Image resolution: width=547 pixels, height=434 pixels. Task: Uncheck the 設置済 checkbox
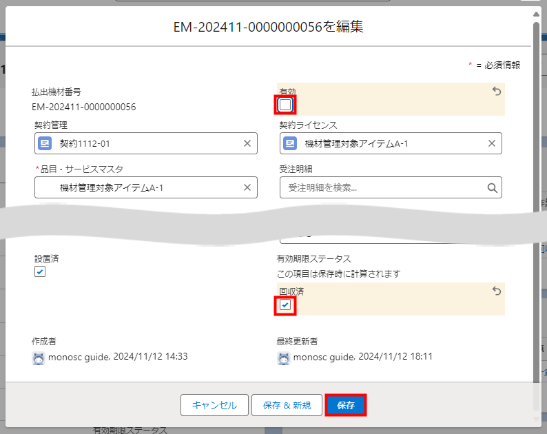(40, 272)
